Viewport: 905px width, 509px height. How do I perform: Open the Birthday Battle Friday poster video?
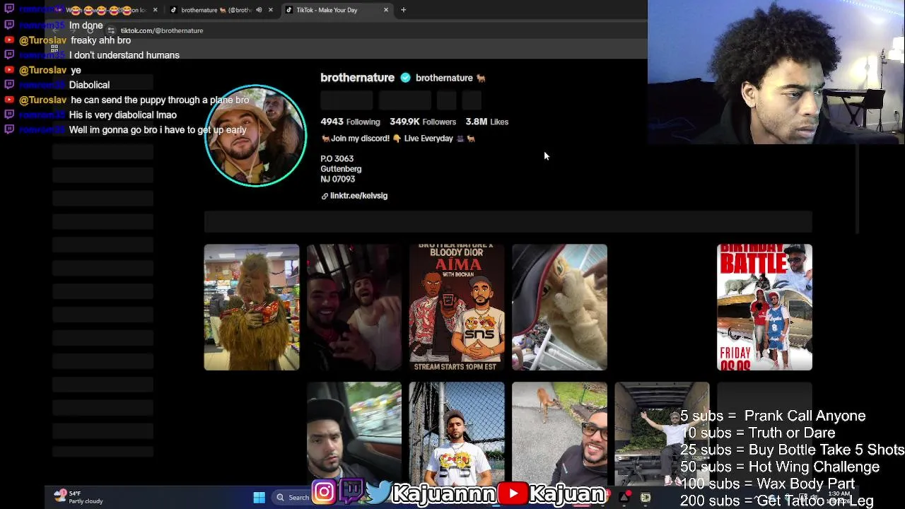(x=764, y=307)
